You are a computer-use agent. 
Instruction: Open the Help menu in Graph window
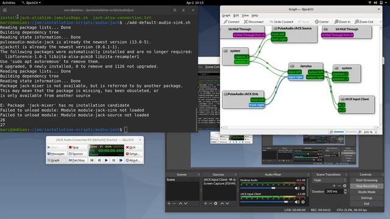click(255, 15)
